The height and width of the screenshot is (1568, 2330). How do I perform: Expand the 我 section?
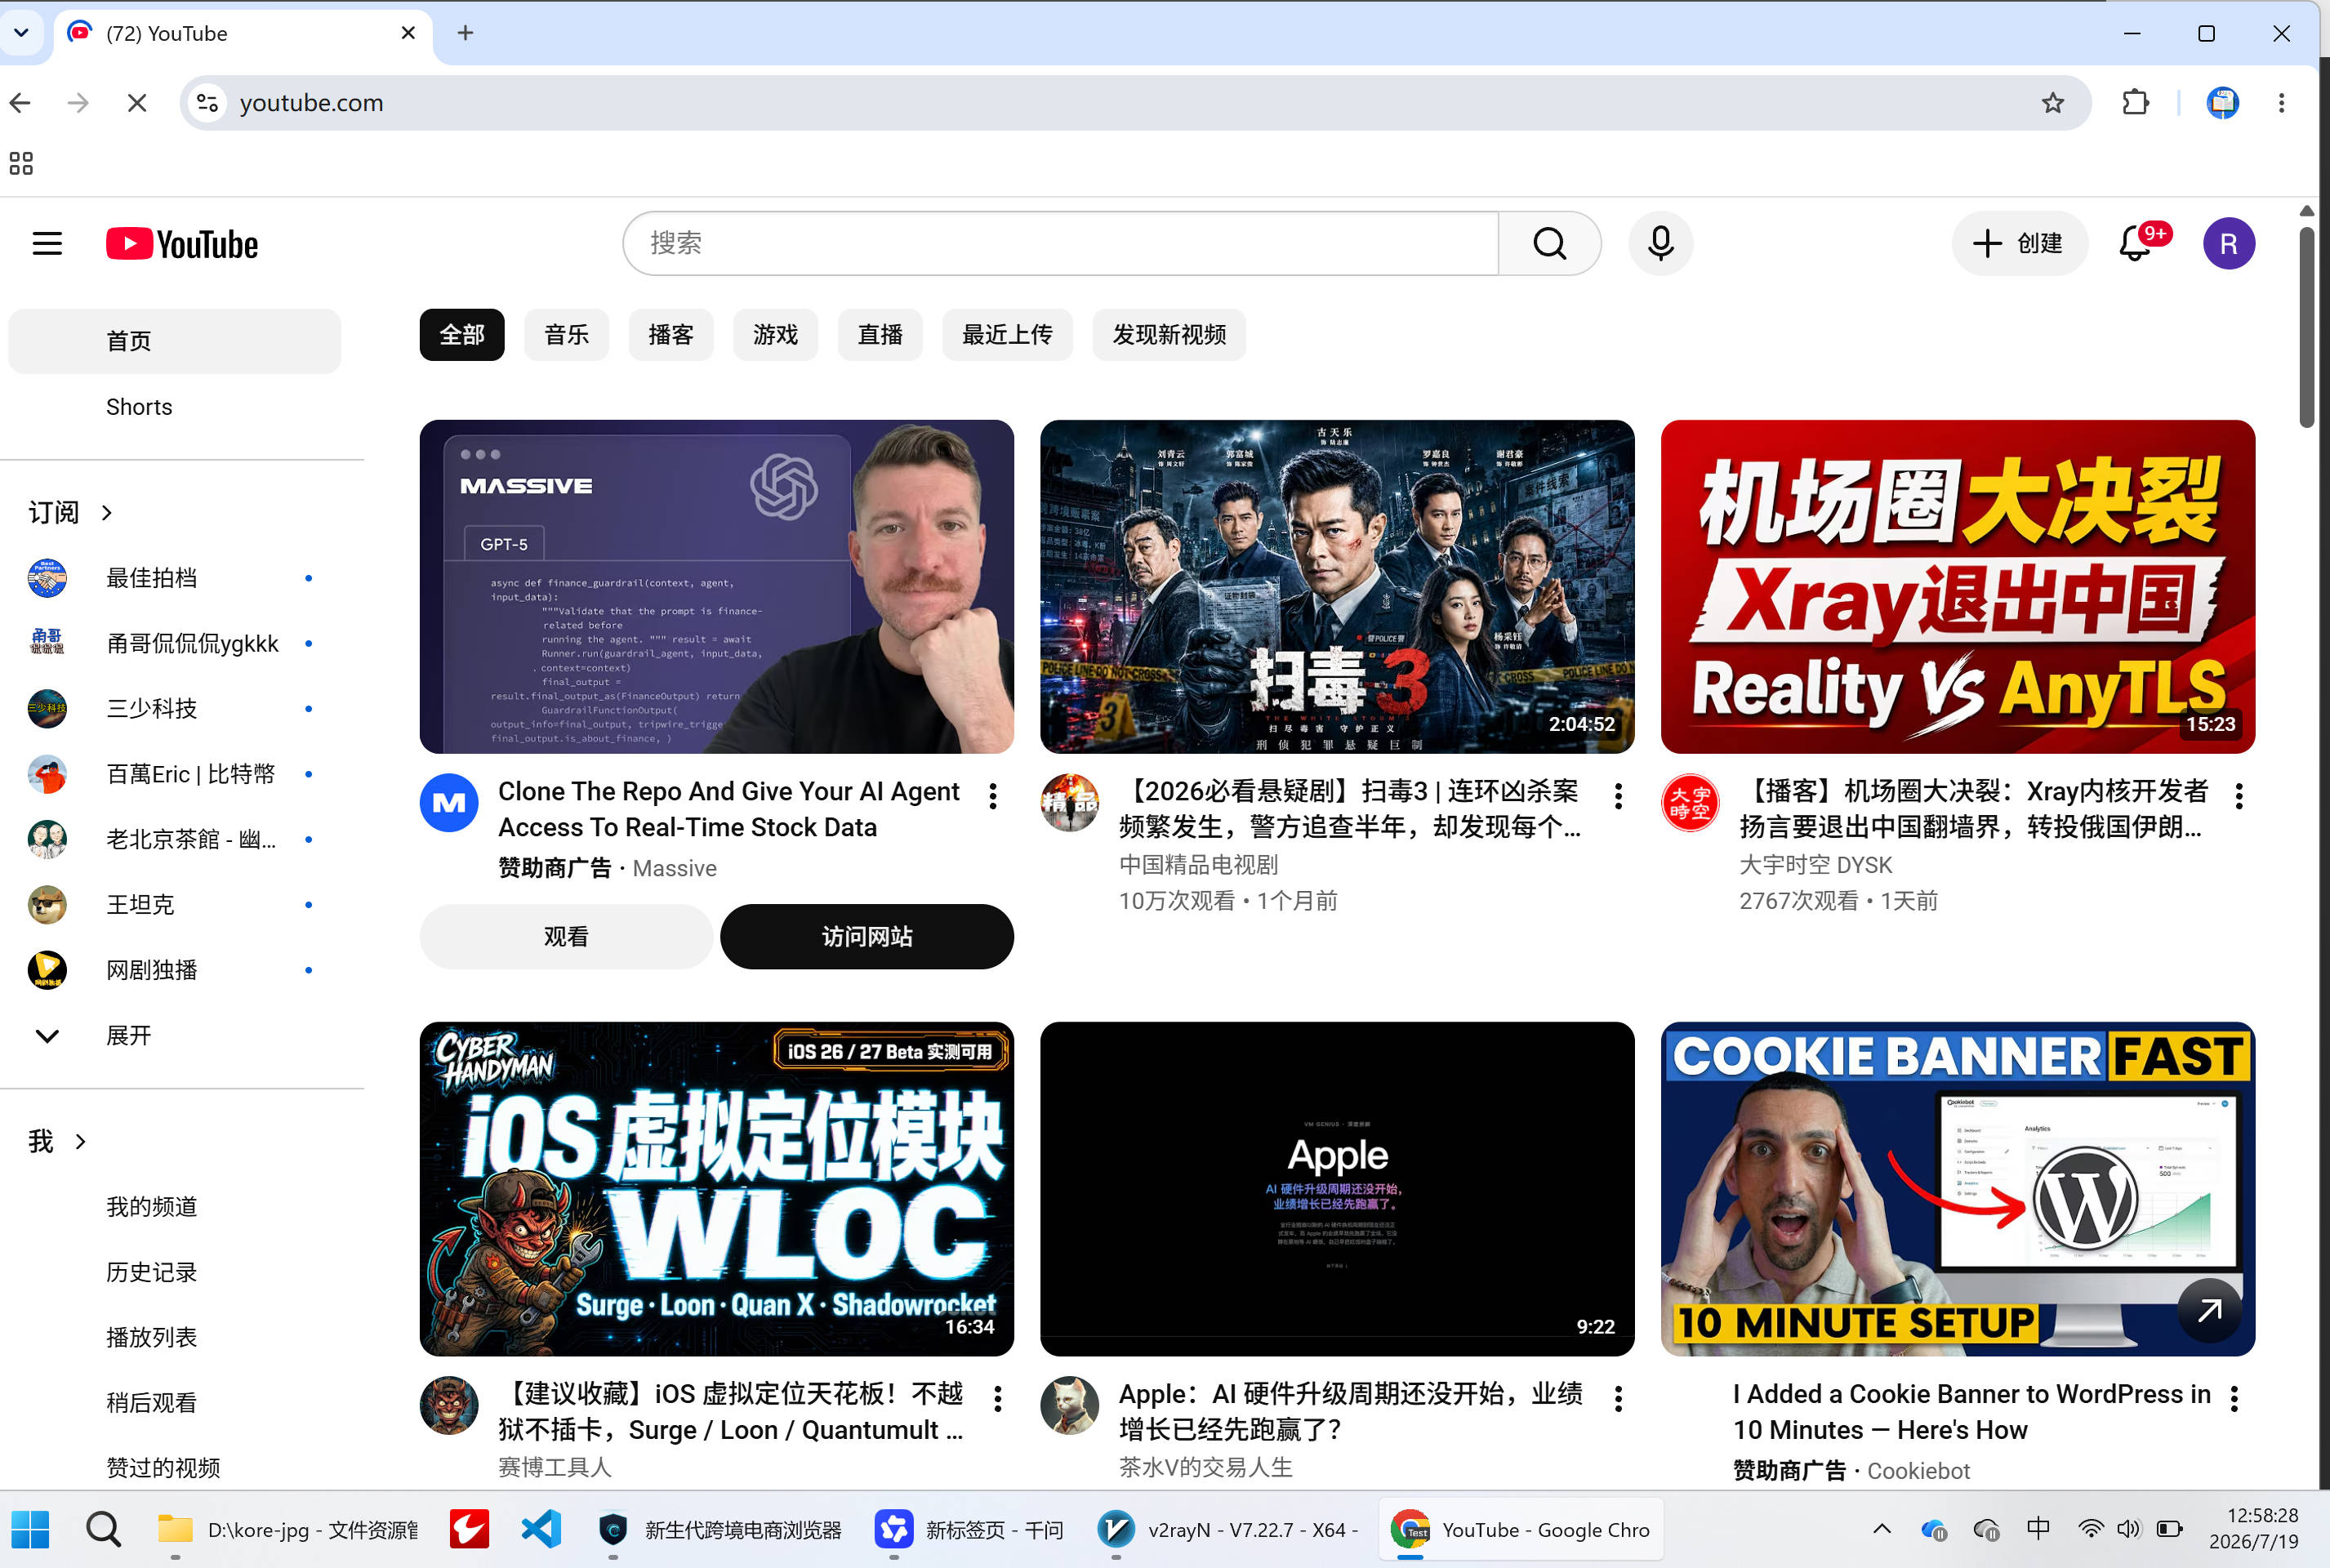[x=57, y=1141]
